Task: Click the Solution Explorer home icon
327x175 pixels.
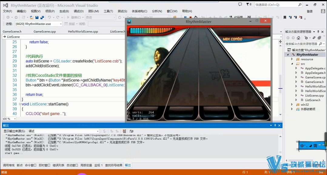Action: tap(299, 38)
